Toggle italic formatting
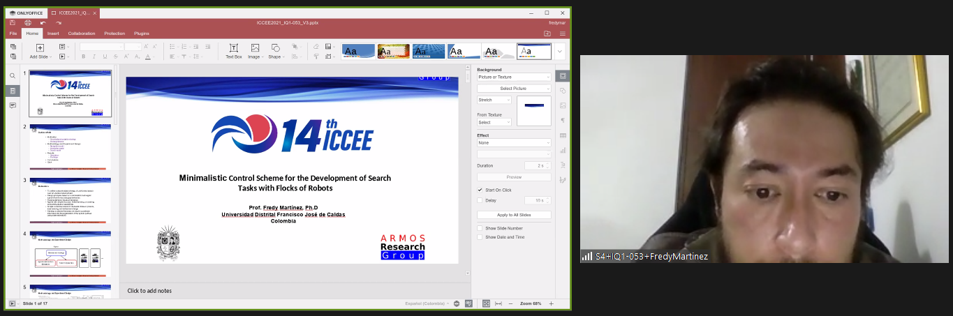This screenshot has height=316, width=953. click(94, 57)
